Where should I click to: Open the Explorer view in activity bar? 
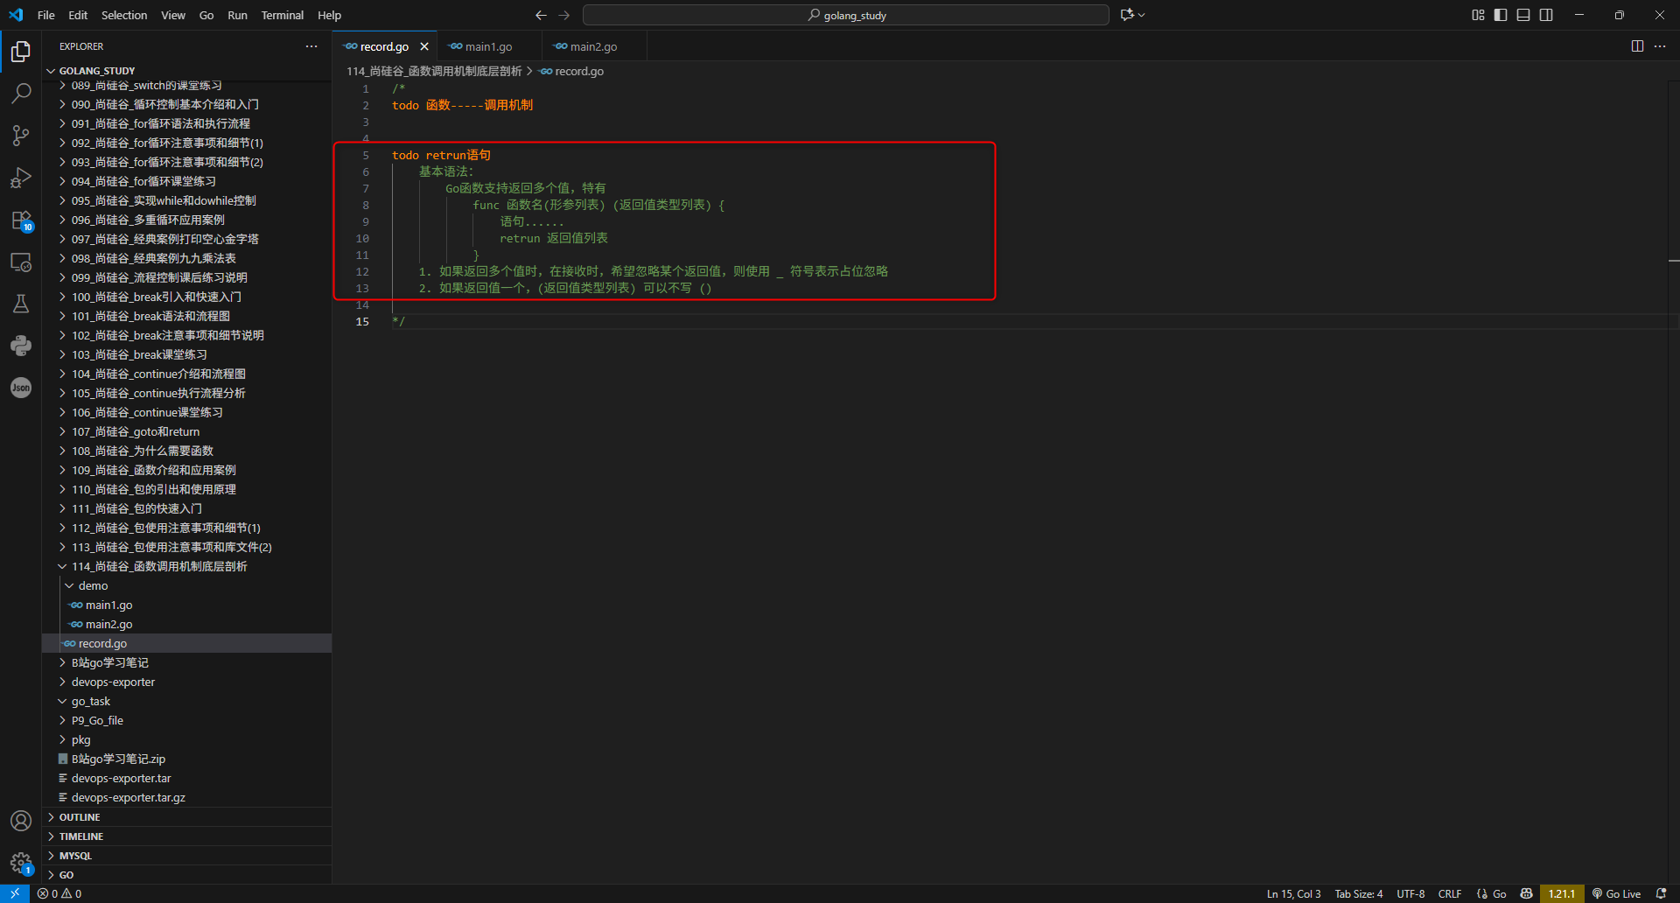tap(21, 52)
